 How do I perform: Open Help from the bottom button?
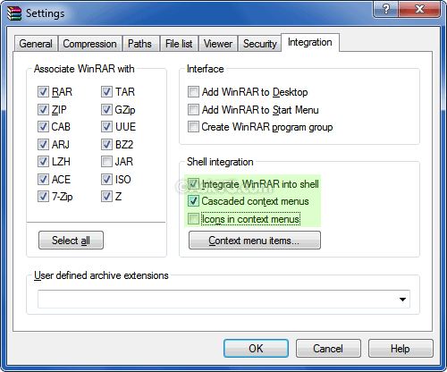401,348
